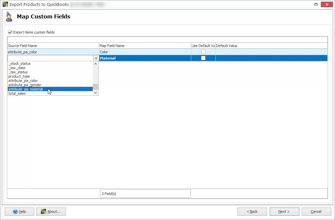Viewport: 335px width, 220px height.
Task: Click the 2 Field(s) status box
Action: (145, 193)
